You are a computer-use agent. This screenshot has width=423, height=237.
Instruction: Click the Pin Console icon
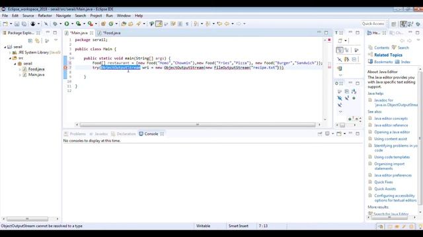click(x=320, y=134)
